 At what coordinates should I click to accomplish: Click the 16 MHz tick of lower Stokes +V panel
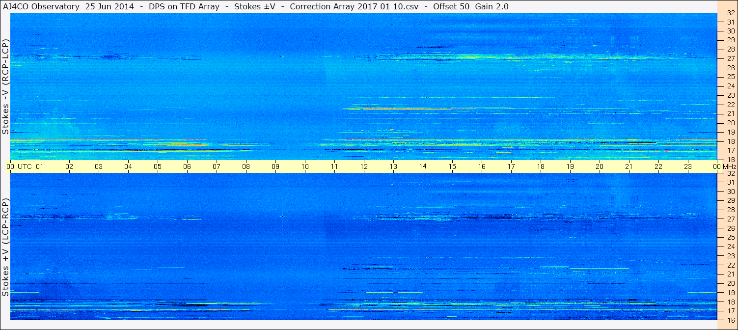pyautogui.click(x=730, y=320)
